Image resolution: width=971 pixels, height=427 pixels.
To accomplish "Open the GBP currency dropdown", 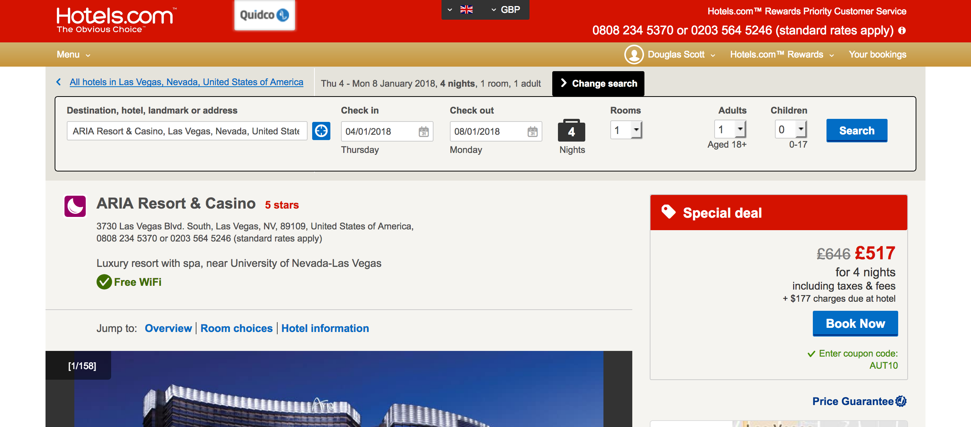I will click(506, 9).
